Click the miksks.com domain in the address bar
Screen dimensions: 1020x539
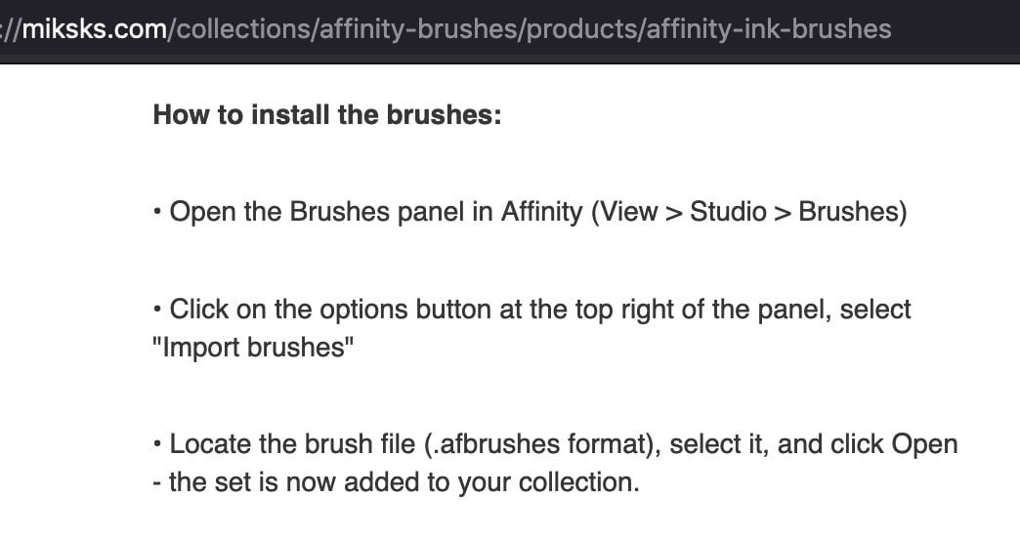[x=95, y=29]
